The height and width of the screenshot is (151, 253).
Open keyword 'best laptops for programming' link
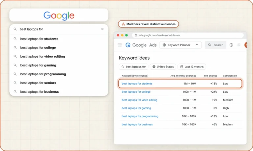[140, 116]
